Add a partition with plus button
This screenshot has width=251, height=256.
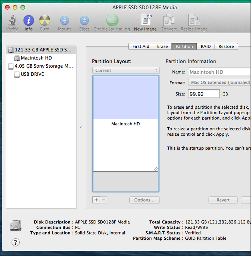96,200
